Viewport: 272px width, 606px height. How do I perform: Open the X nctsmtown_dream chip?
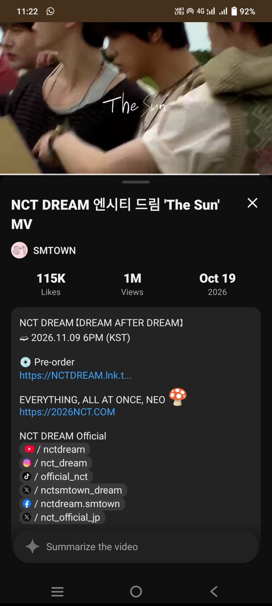[73, 490]
